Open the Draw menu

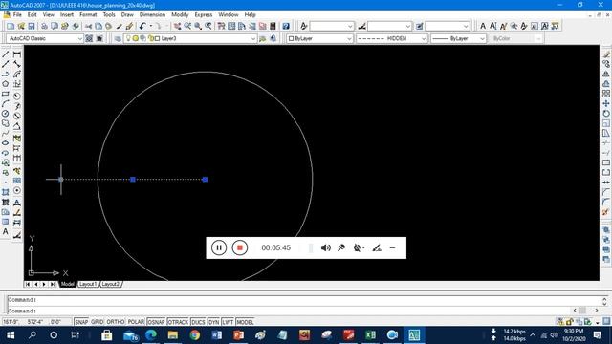127,15
